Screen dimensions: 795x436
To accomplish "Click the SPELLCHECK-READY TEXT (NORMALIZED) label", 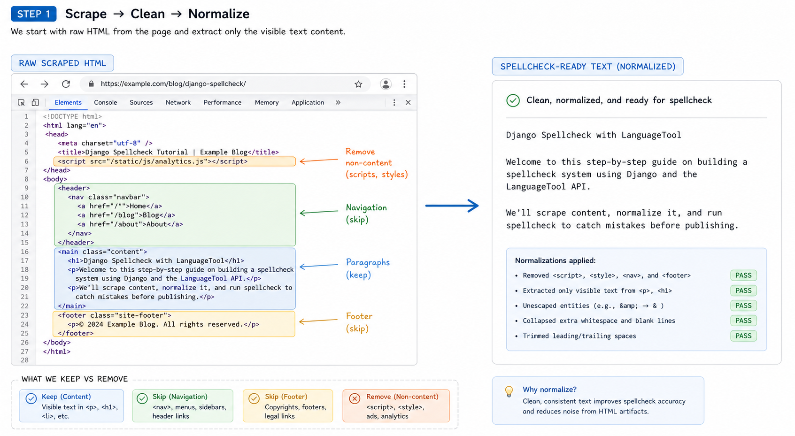I will click(587, 67).
